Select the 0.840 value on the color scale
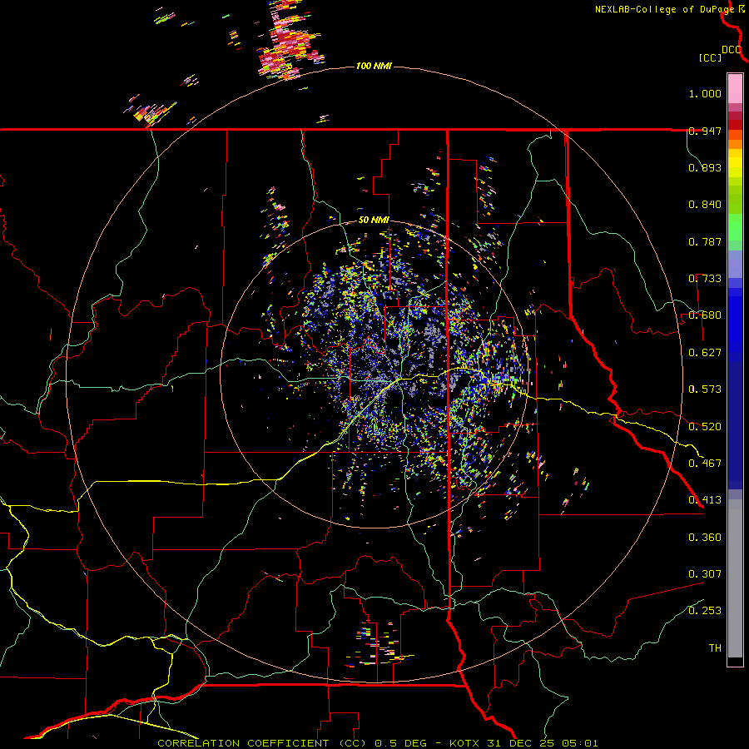Image resolution: width=749 pixels, height=749 pixels. point(705,205)
